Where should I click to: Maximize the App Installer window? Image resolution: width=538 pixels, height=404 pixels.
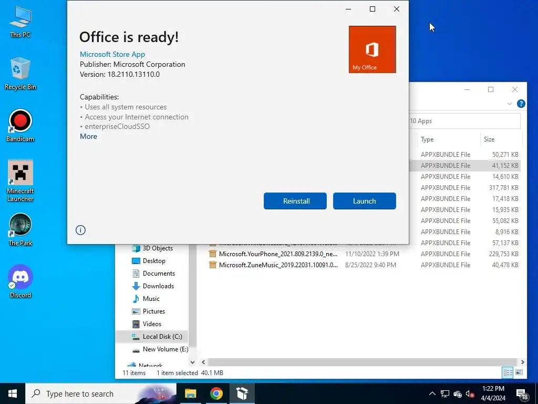click(x=373, y=9)
